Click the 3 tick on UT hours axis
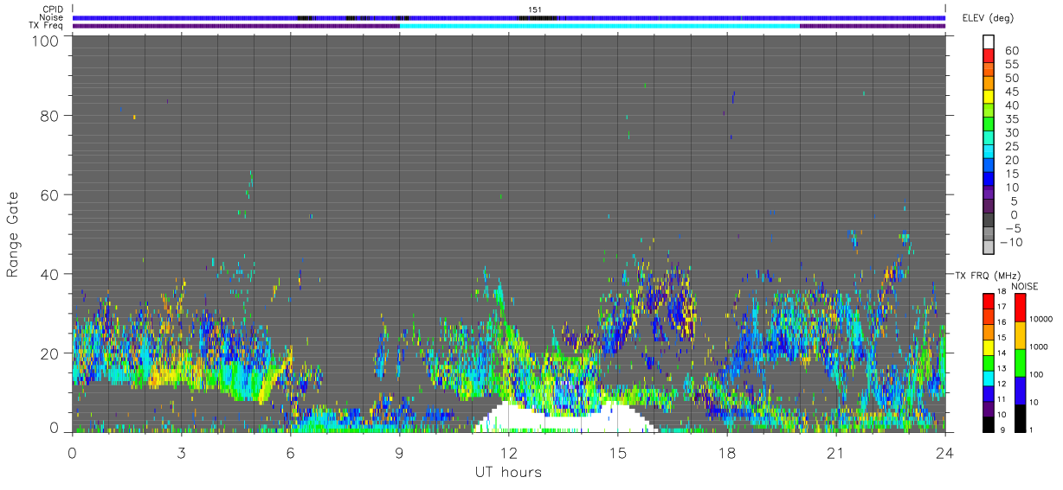This screenshot has width=1063, height=490. point(182,453)
